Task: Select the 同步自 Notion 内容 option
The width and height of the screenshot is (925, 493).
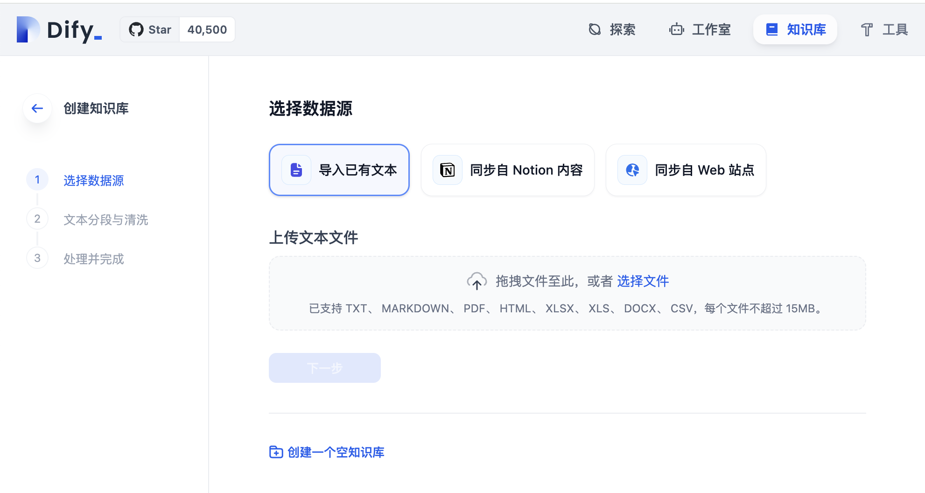Action: [507, 170]
